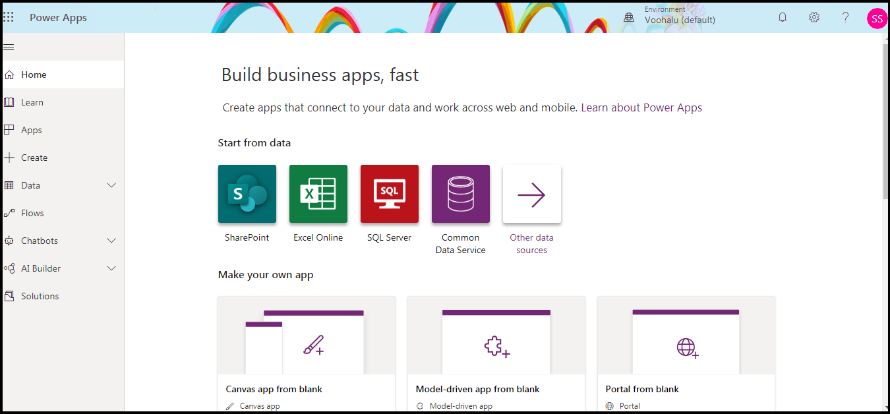Click the AI Builder label in sidebar
The width and height of the screenshot is (890, 414).
tap(41, 268)
